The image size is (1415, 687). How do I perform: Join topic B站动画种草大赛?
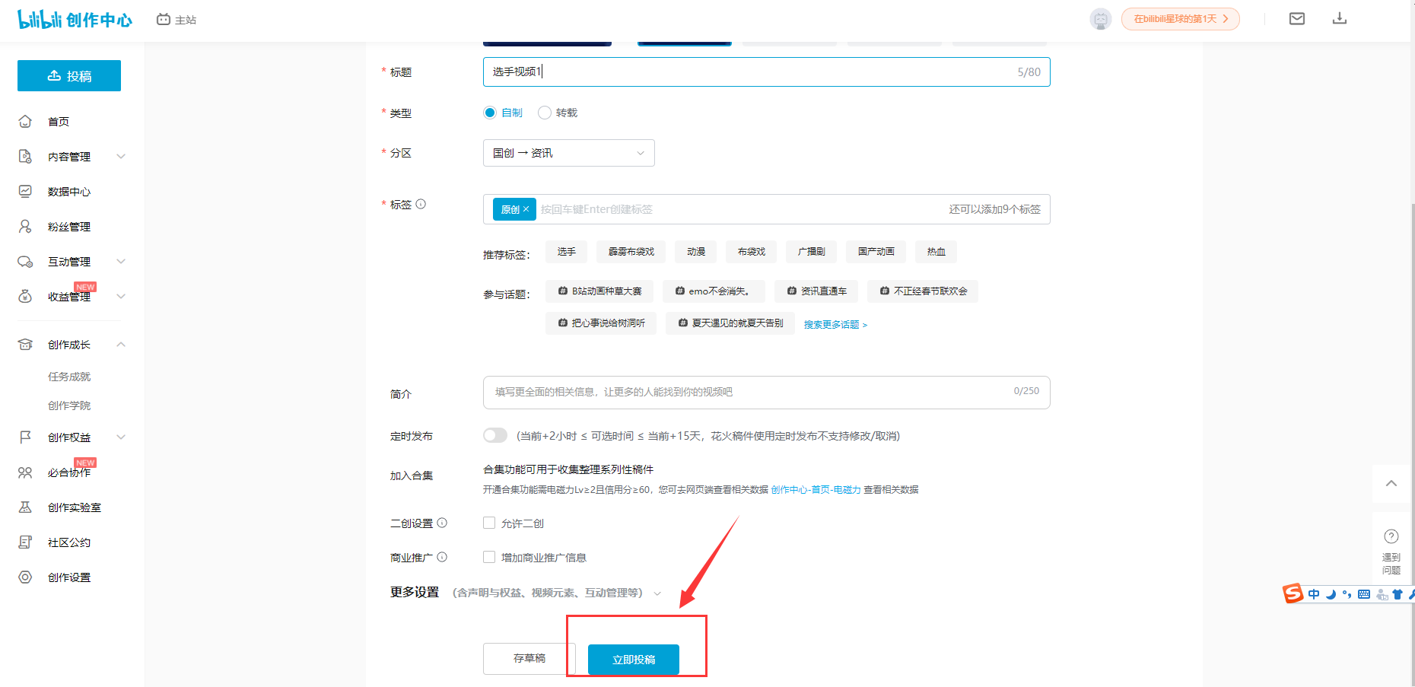tap(599, 291)
